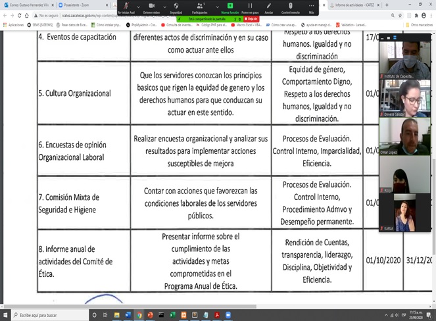Open Windows Start menu
This screenshot has height=321, width=436.
[x=5, y=315]
